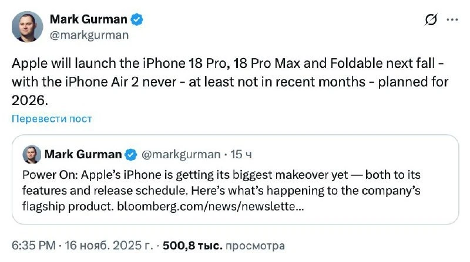The image size is (470, 262).
Task: Open the Mark Gurman author name at top
Action: [x=88, y=20]
